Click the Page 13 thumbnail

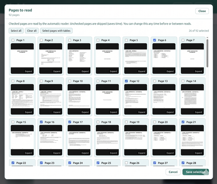[164, 99]
